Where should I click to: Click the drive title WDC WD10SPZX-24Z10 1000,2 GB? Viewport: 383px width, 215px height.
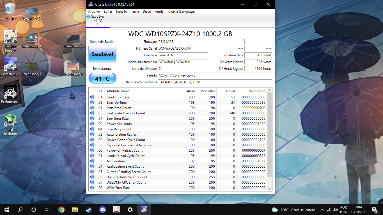point(180,34)
